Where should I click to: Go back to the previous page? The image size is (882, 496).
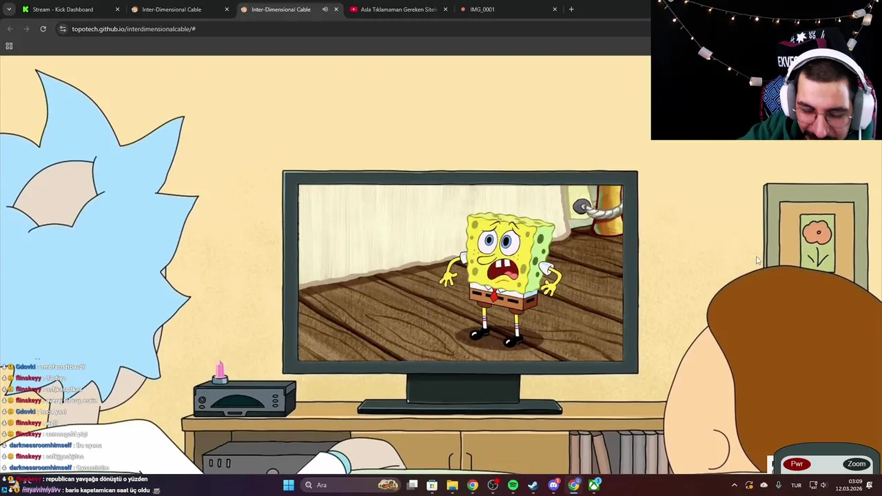(10, 29)
